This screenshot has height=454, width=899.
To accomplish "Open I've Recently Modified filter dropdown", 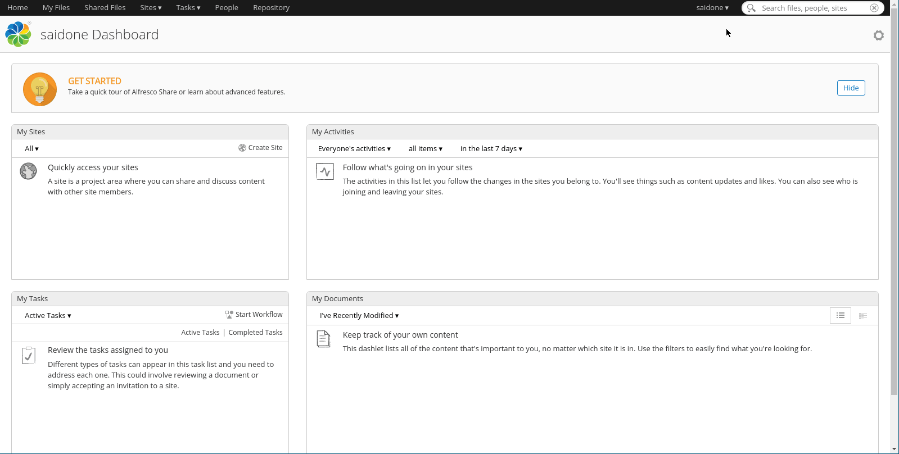I will pyautogui.click(x=359, y=316).
